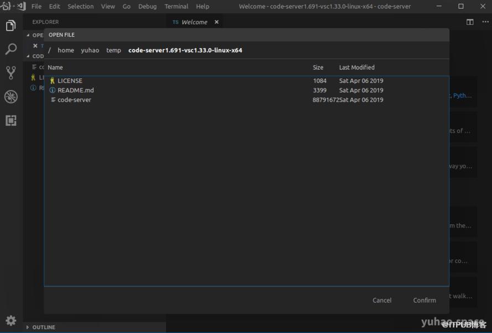Screen dimensions: 492x333
Task: Click the README.md info icon in dialog
Action: pos(53,90)
